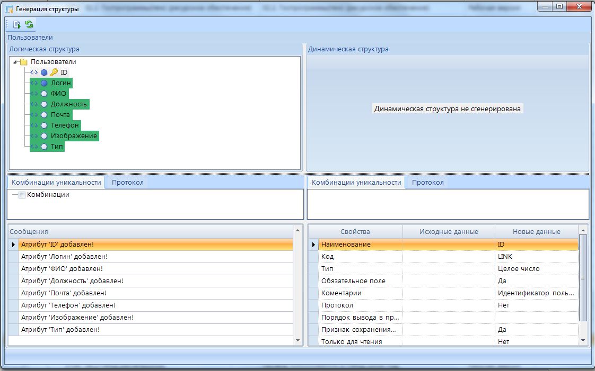Click the Новые данные column header
The image size is (595, 371).
[536, 231]
